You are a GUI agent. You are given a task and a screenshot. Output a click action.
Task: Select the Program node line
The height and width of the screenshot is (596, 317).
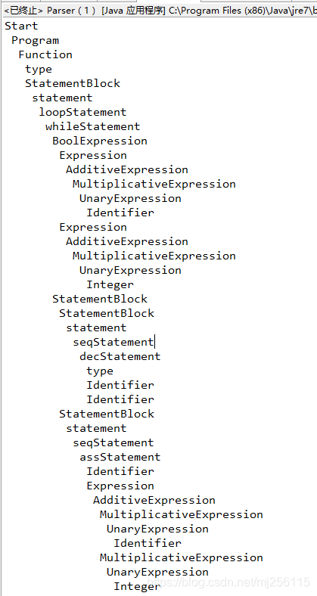(36, 41)
